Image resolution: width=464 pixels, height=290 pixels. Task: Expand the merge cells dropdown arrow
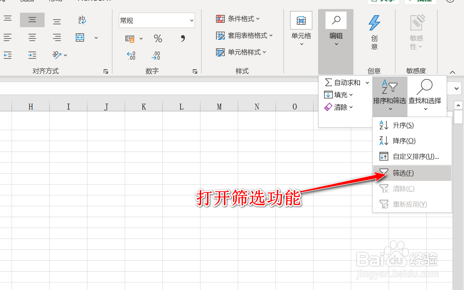(x=96, y=37)
